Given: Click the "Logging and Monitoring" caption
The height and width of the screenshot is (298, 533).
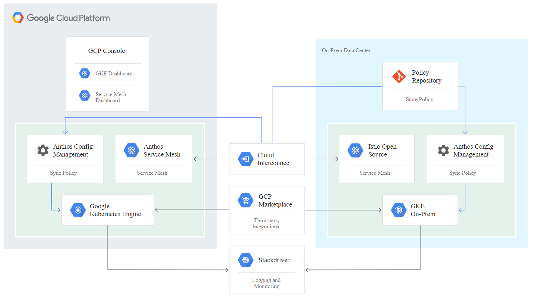Looking at the screenshot, I should [x=266, y=283].
